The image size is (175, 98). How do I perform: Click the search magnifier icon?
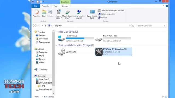pos(165,26)
